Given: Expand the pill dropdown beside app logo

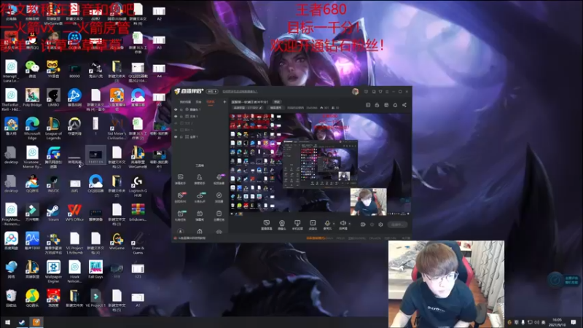Looking at the screenshot, I should point(212,92).
